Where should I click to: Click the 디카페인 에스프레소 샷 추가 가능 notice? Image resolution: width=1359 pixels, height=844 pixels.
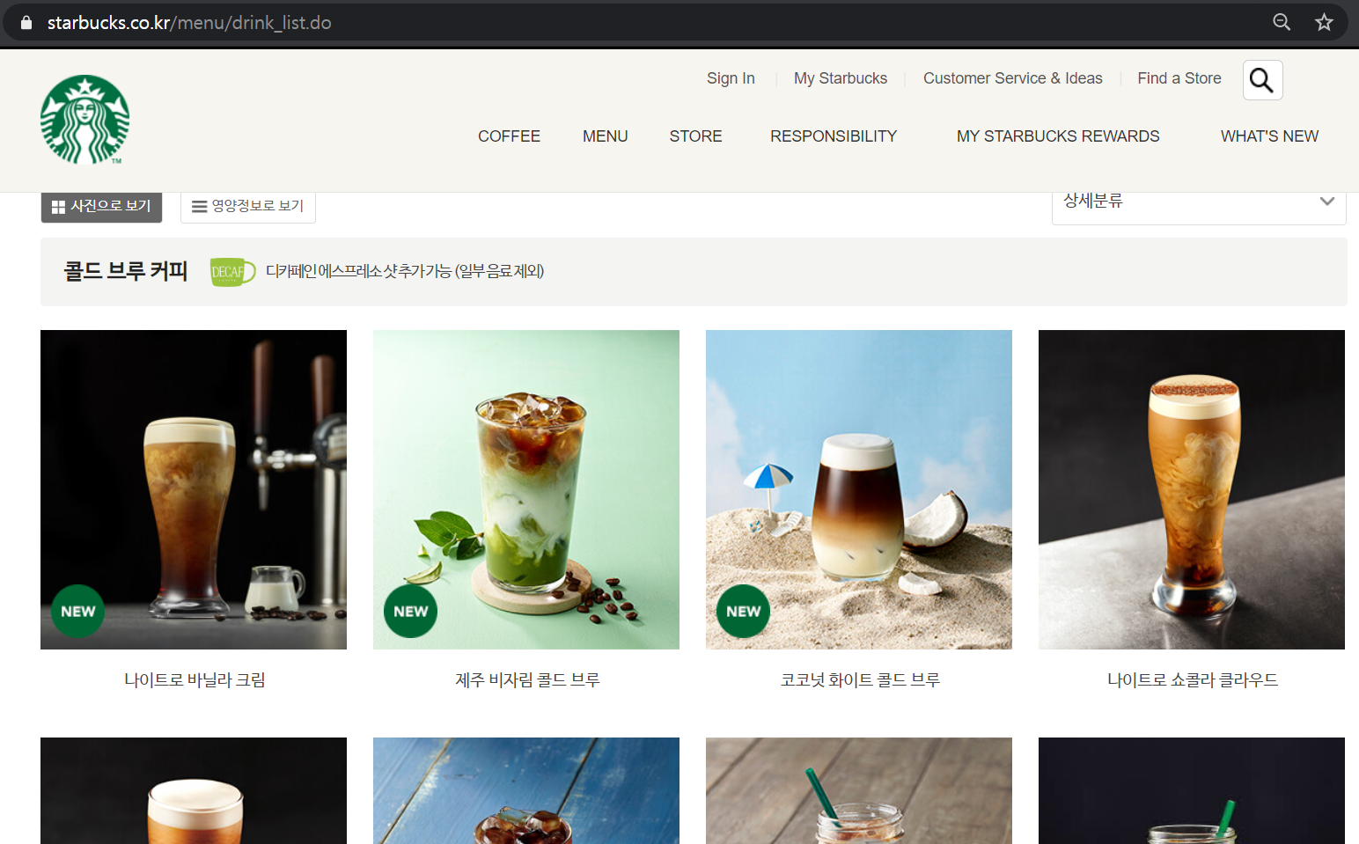pos(405,271)
